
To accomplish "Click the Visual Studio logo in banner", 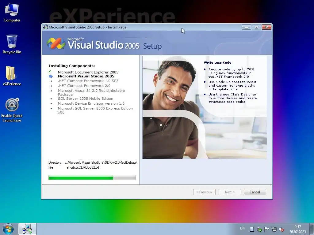I will click(x=56, y=43).
